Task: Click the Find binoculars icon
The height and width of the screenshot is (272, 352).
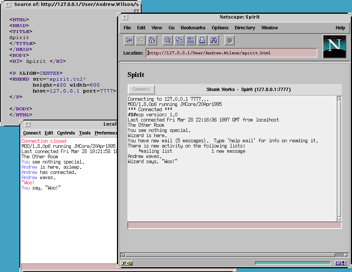Action: pyautogui.click(x=213, y=40)
